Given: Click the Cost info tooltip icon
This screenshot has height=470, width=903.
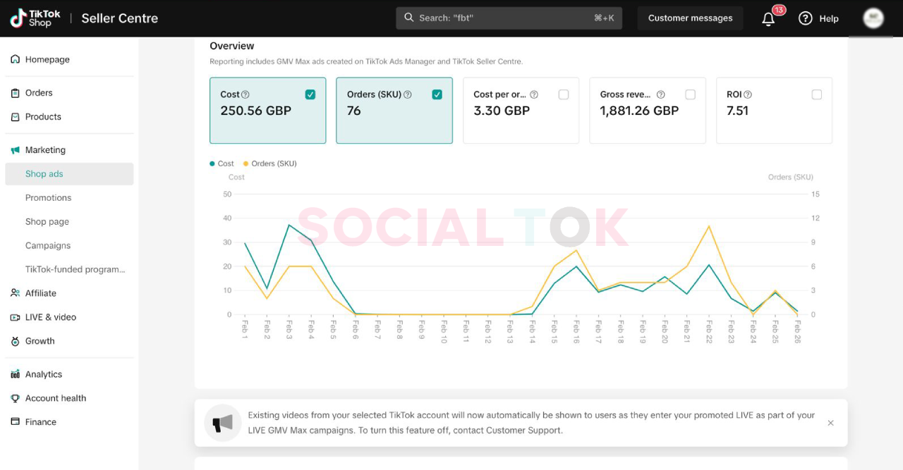Looking at the screenshot, I should click(246, 94).
